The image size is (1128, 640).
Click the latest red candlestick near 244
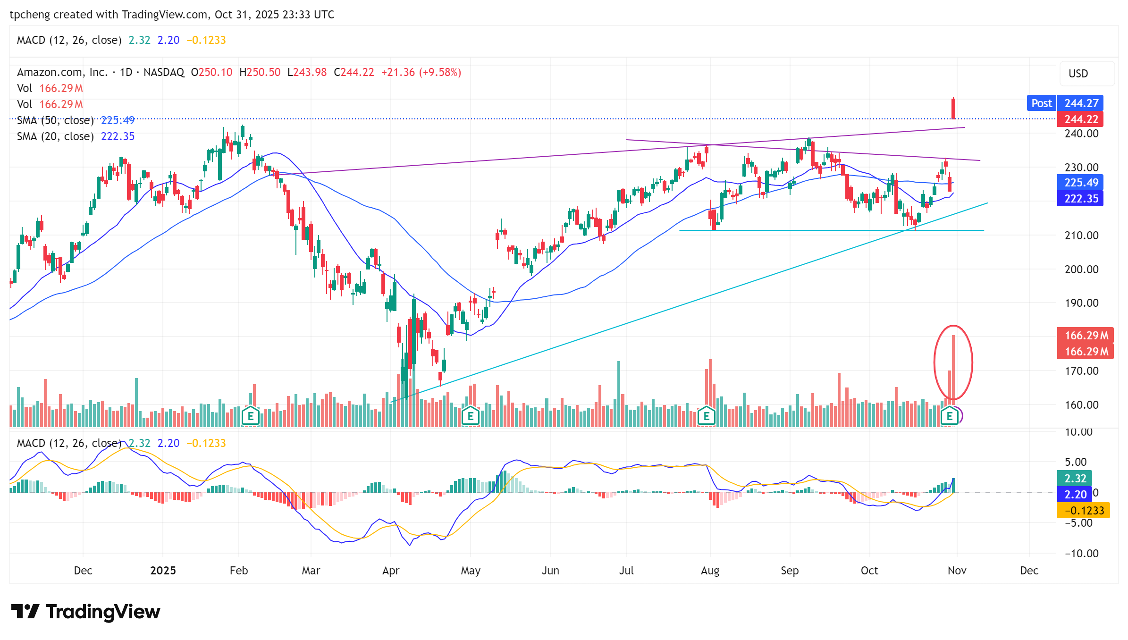953,109
